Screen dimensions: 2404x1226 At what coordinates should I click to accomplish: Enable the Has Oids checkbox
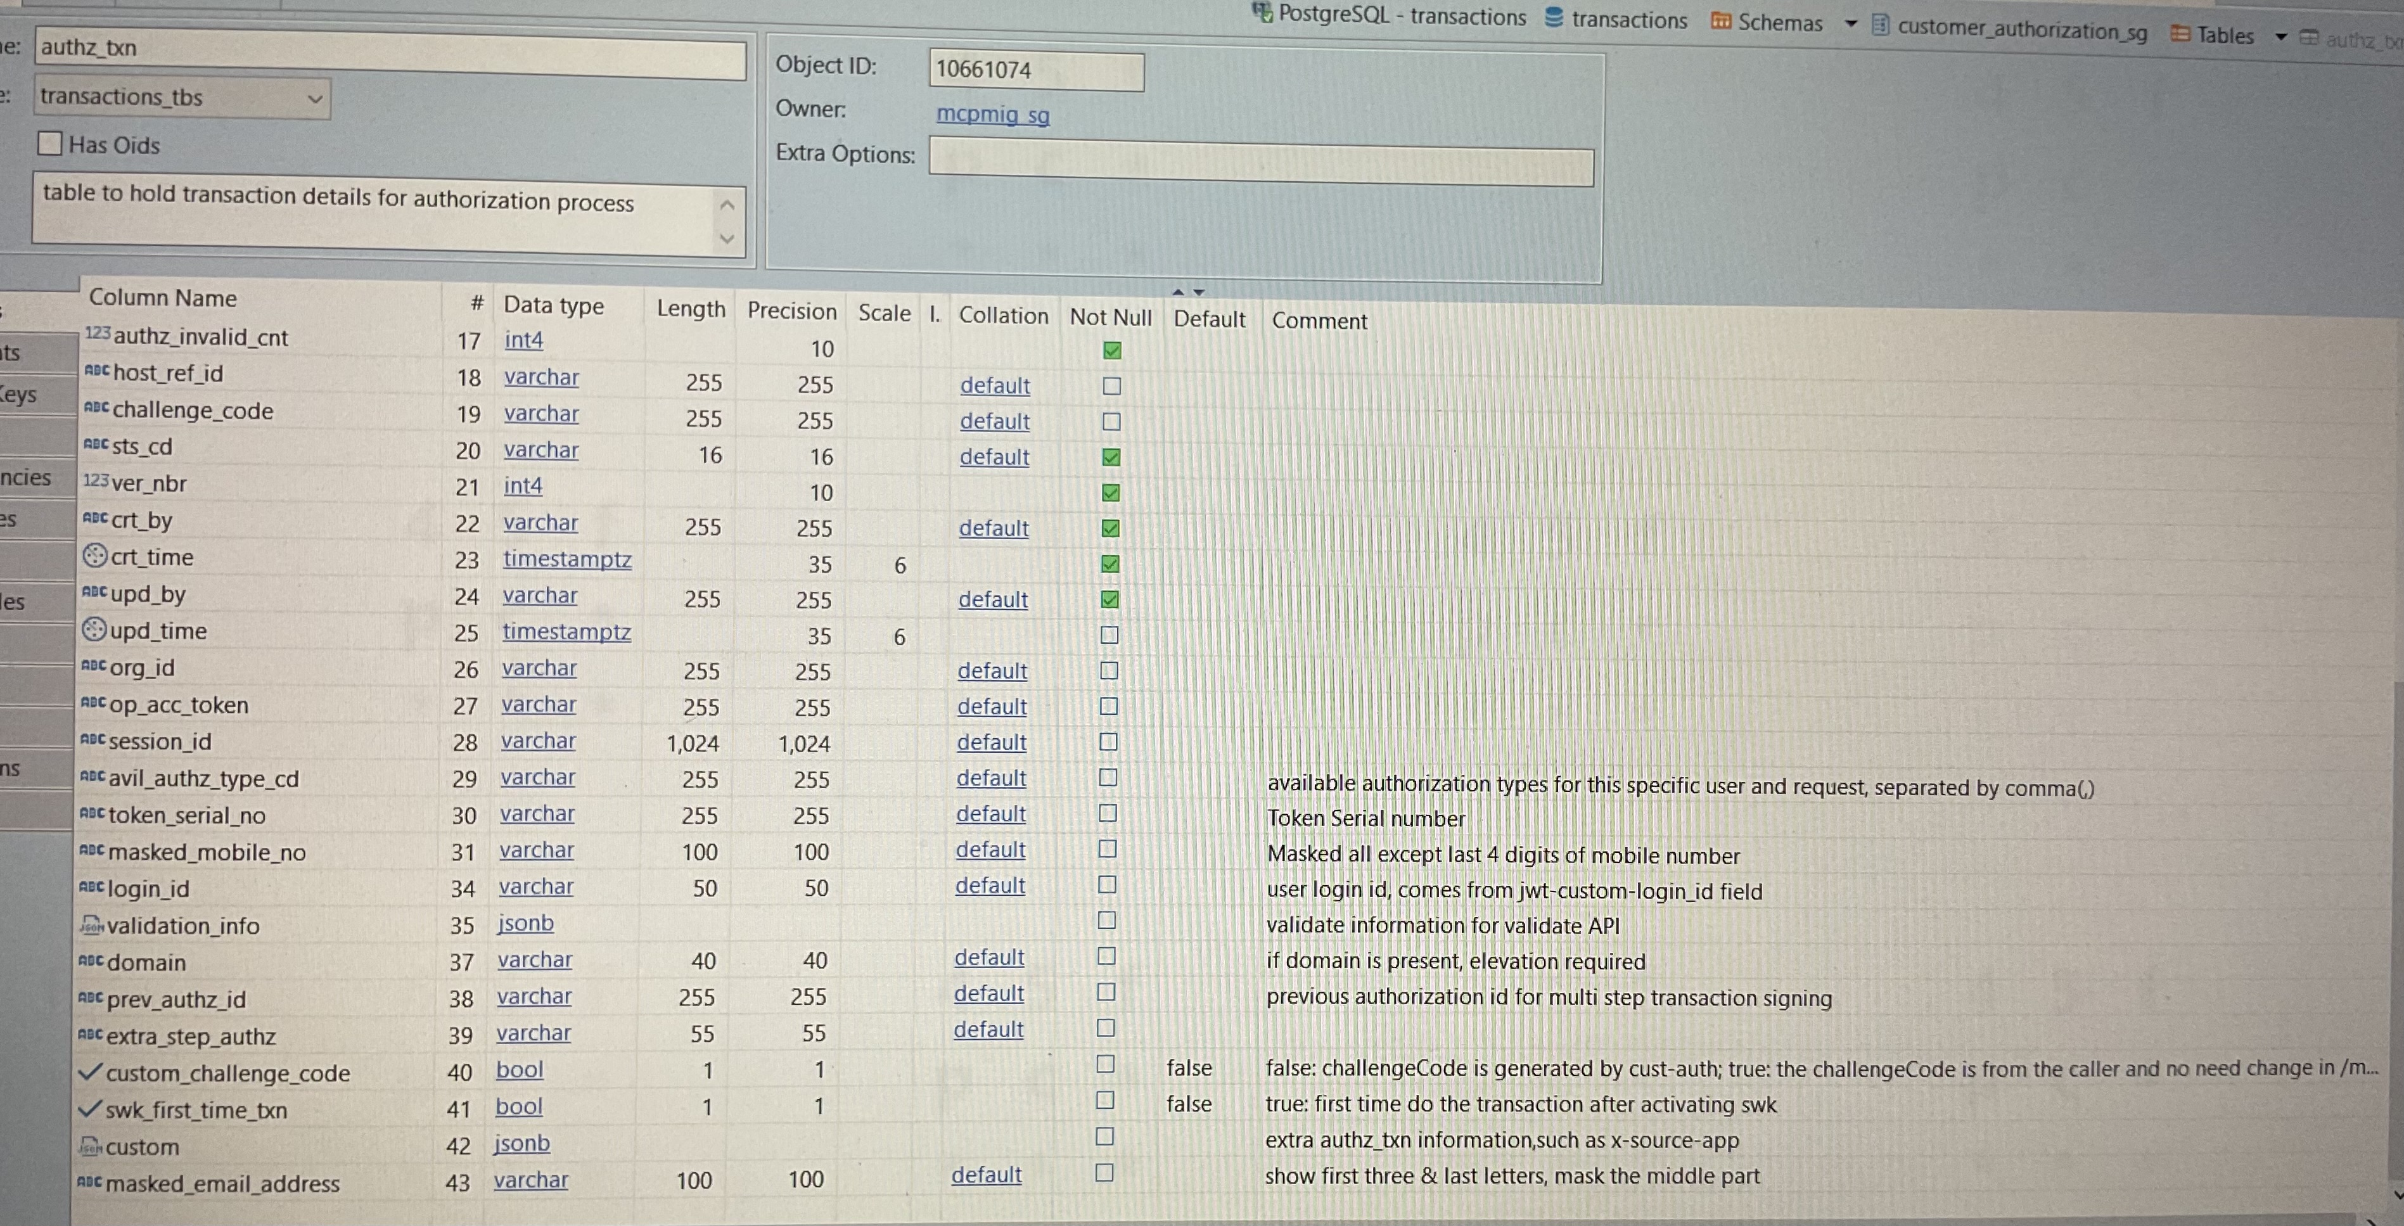(51, 144)
